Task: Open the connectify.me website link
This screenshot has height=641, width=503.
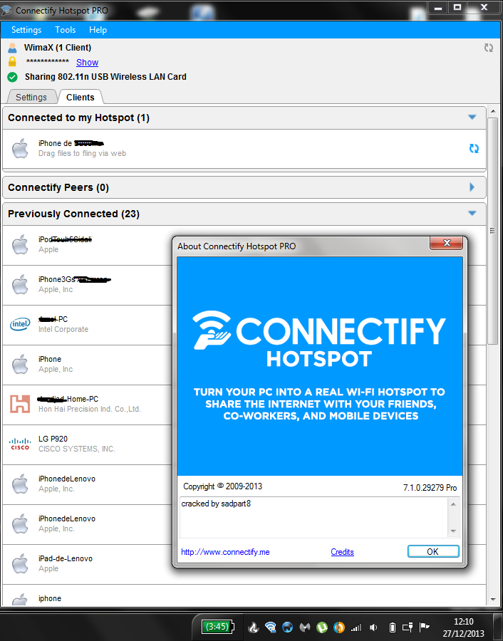Action: (x=225, y=552)
